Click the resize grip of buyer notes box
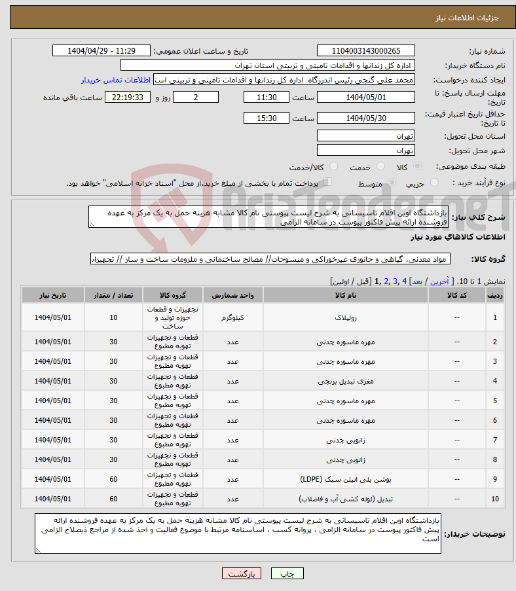The height and width of the screenshot is (591, 516). [x=38, y=550]
